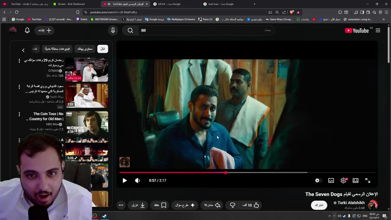
Task: Open the live D7MAS stream thumbnail
Action: (x=87, y=70)
